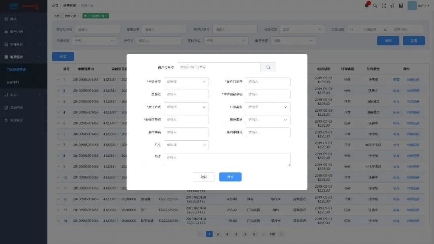
Task: Go to page 2 in pagination
Action: tap(218, 234)
